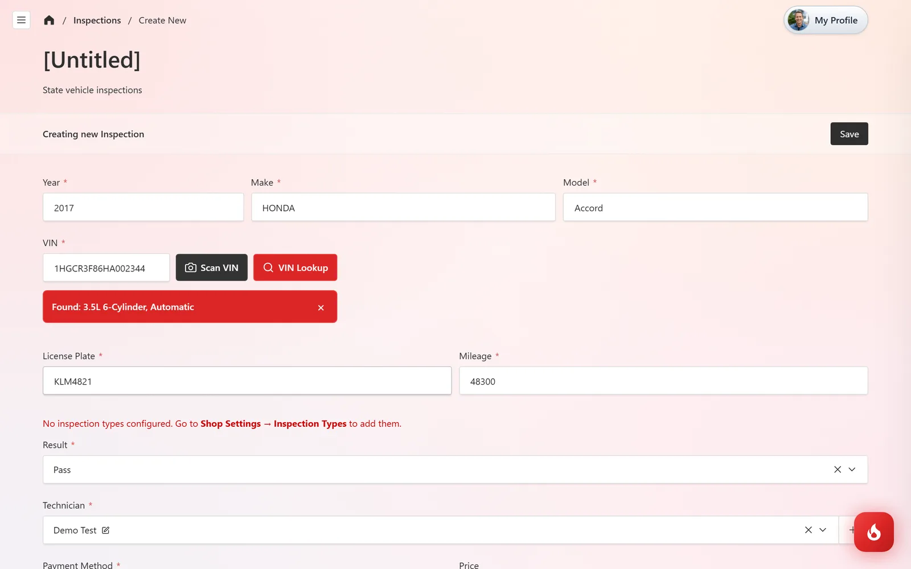Dismiss the Found engine result banner

point(321,307)
